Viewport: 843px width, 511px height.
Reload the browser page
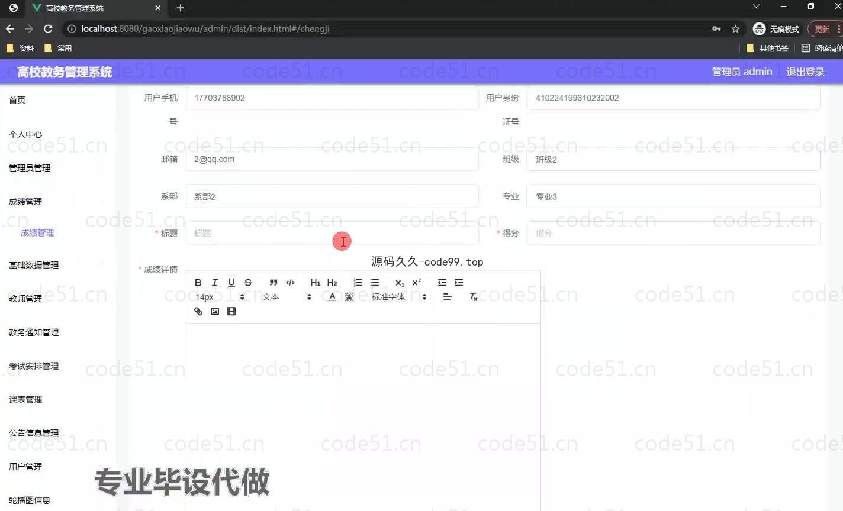pyautogui.click(x=48, y=28)
